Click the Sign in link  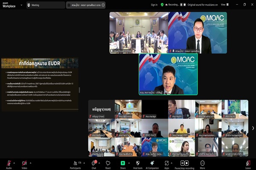pyautogui.click(x=154, y=5)
